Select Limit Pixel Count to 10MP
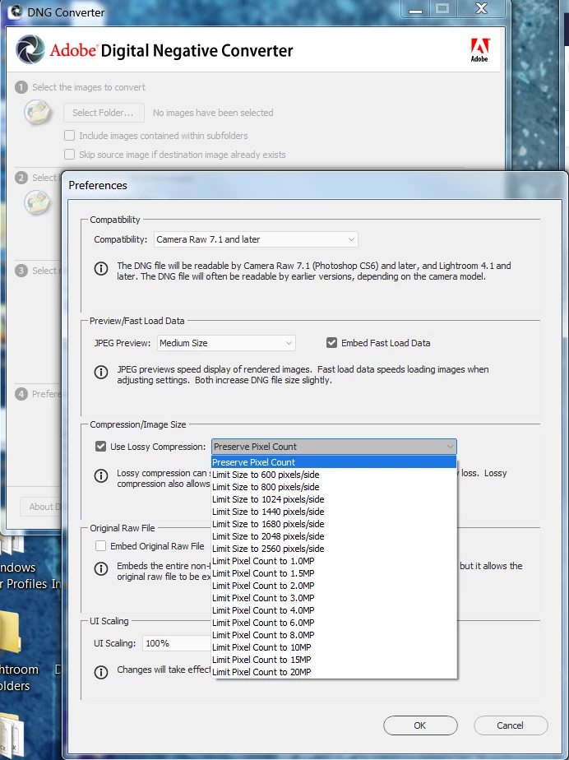569x760 pixels. (334, 647)
